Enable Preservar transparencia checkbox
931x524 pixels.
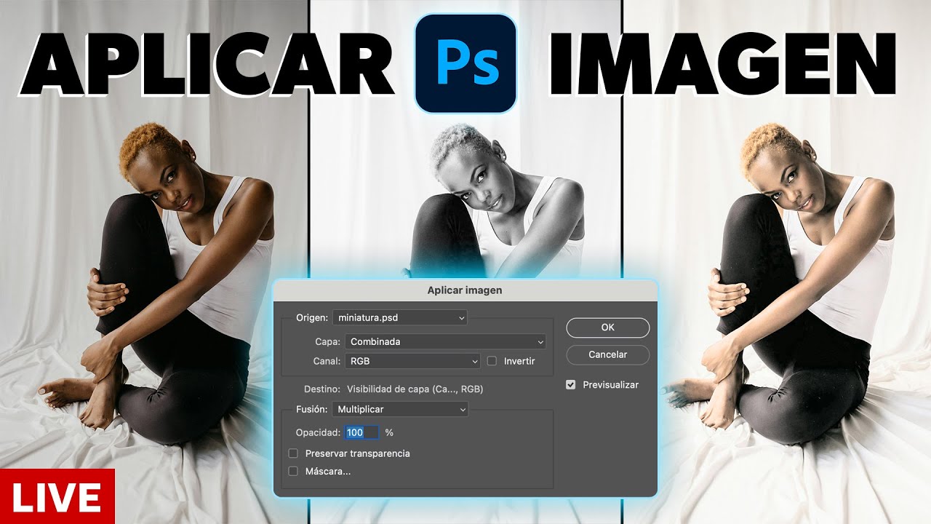click(293, 453)
